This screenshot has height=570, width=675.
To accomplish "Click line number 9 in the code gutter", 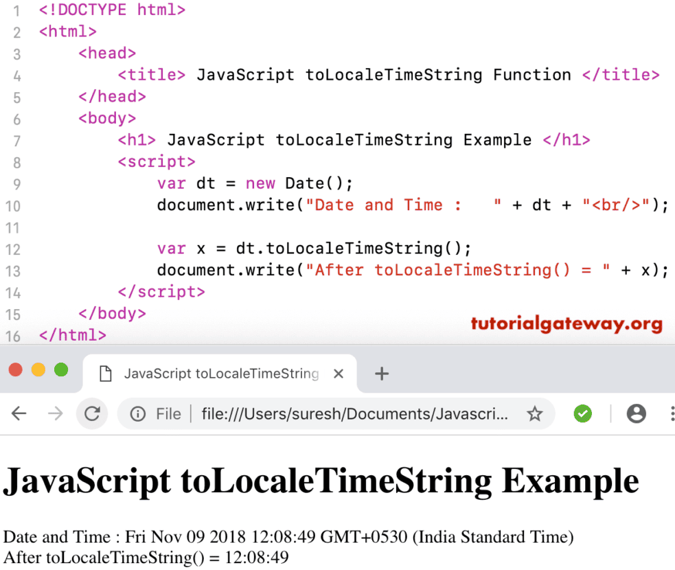I will (17, 183).
